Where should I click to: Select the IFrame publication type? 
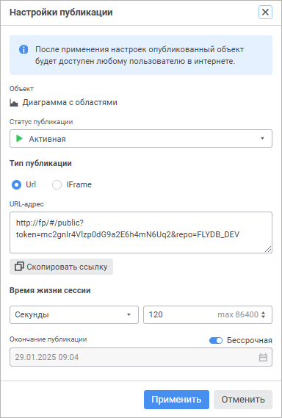click(x=57, y=184)
